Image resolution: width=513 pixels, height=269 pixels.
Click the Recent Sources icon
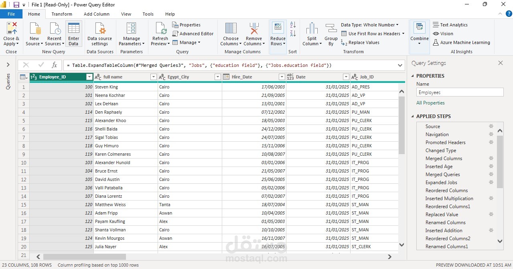click(54, 29)
